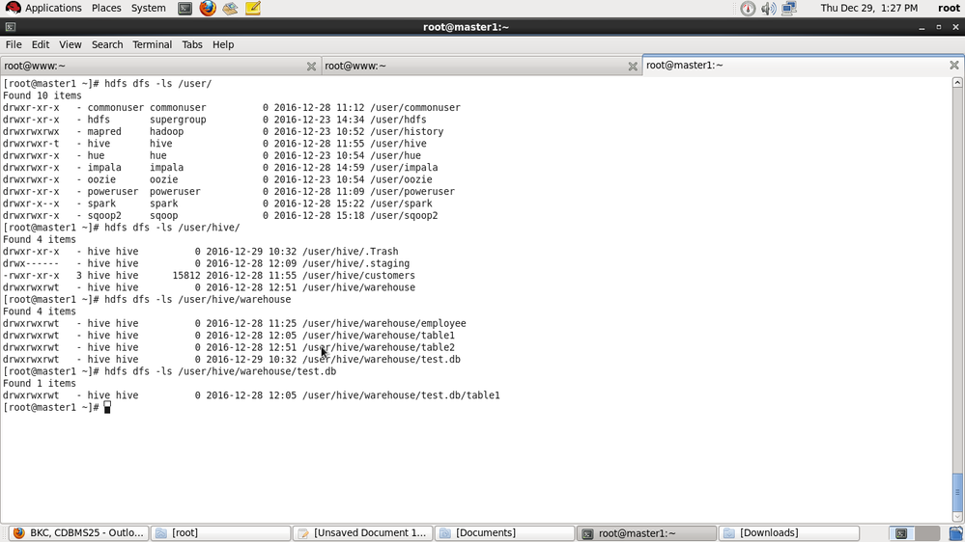Screen dimensions: 965x542
Task: Click root@master1:~ taskbar button
Action: click(646, 533)
